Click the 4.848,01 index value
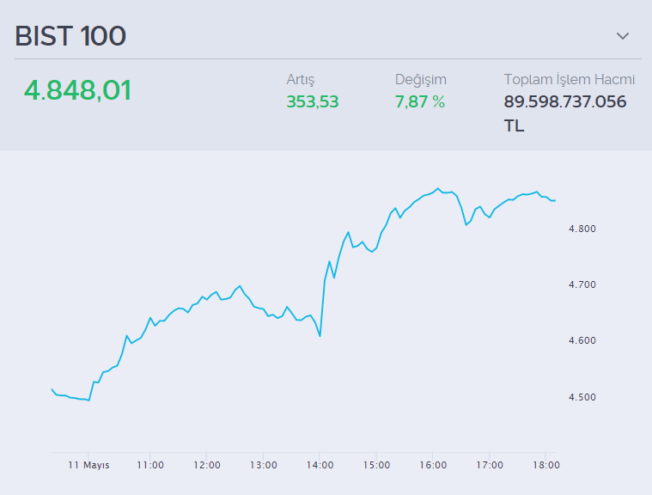652x495 pixels. pos(77,90)
